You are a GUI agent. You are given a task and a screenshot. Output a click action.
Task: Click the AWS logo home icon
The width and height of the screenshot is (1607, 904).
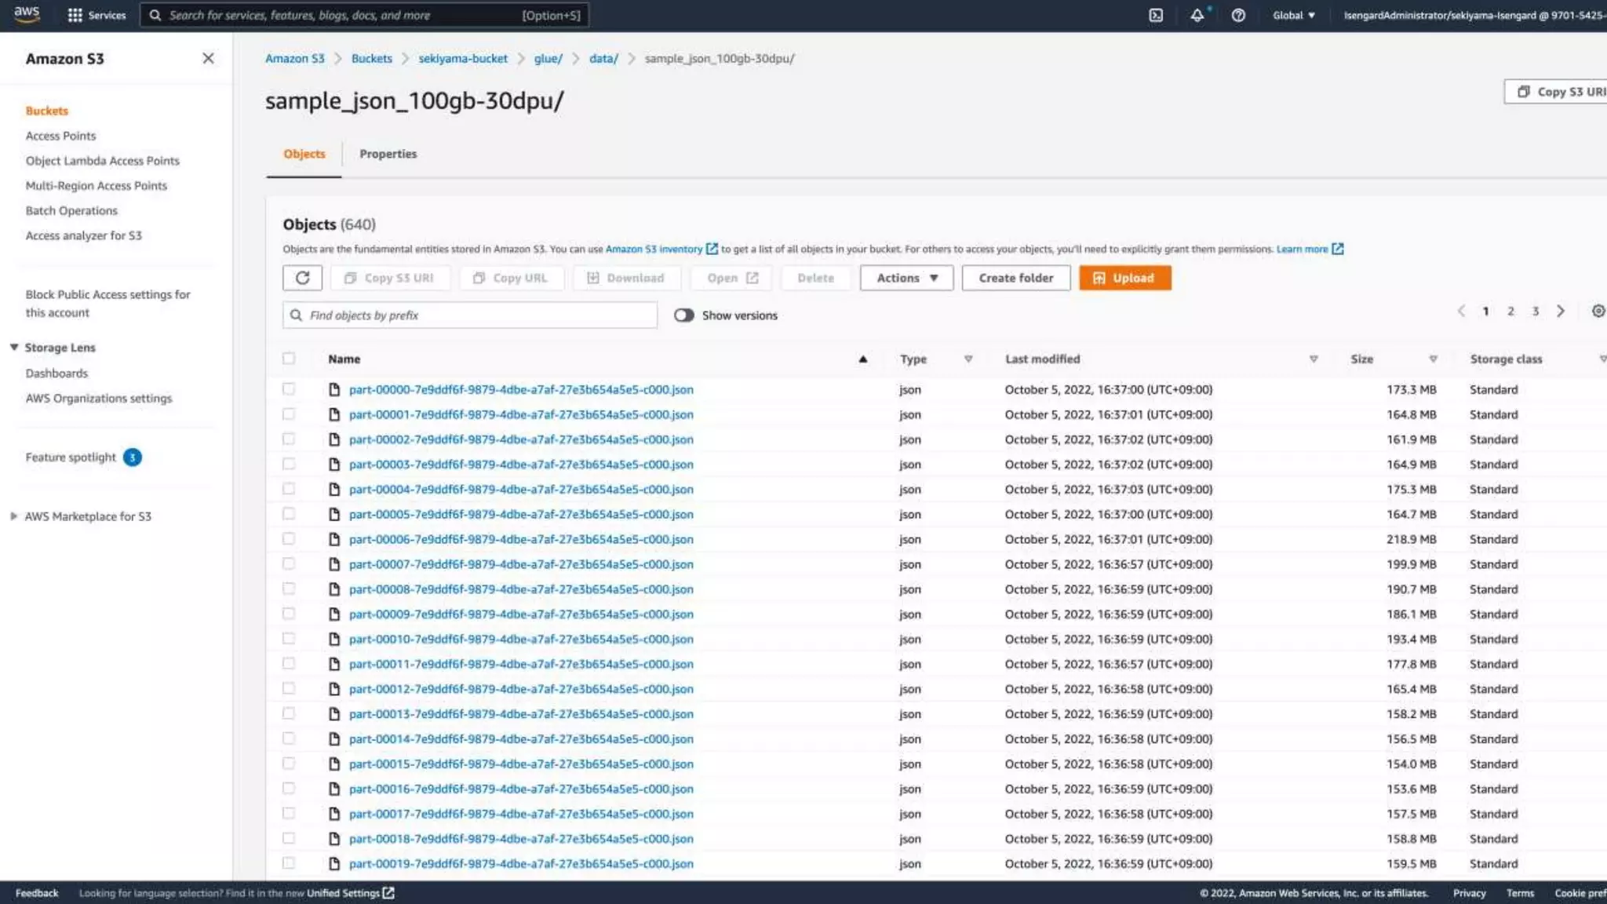[x=27, y=13]
